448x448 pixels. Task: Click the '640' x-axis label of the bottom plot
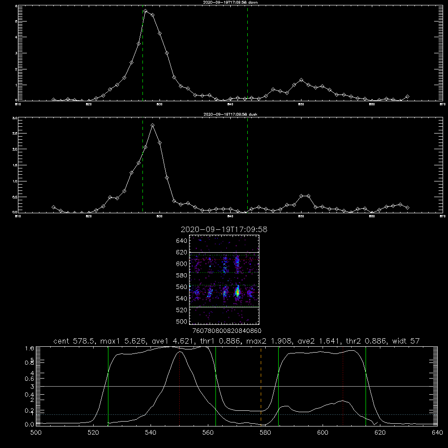437,433
